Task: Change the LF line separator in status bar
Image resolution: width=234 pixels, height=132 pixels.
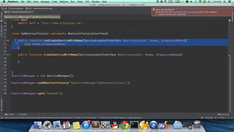Action: [216, 118]
